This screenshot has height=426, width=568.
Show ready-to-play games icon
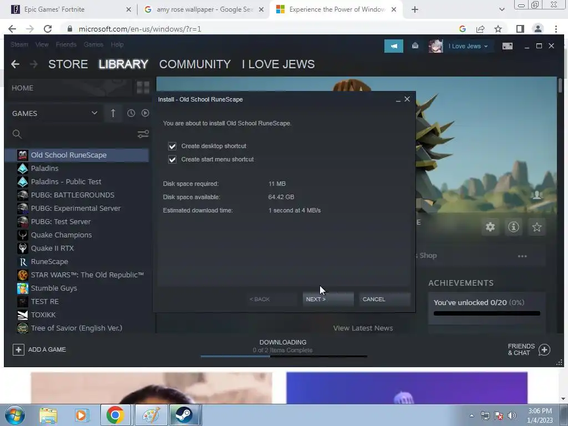pos(145,113)
